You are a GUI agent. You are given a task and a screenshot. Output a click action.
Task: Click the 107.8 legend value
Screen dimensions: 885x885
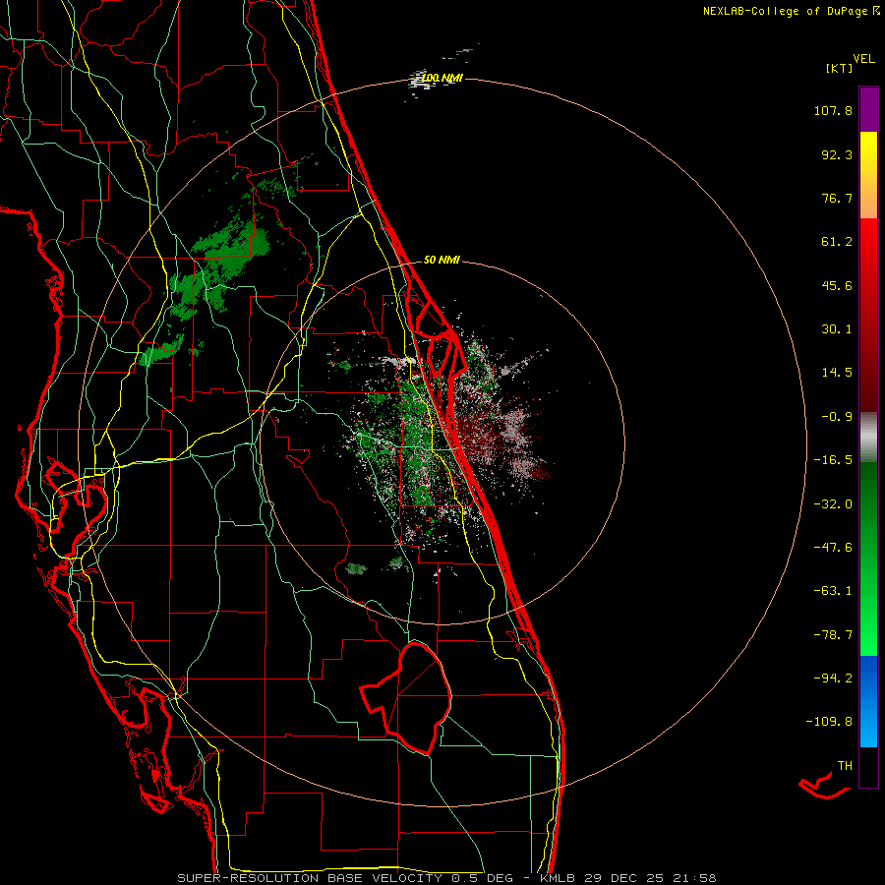[x=833, y=110]
